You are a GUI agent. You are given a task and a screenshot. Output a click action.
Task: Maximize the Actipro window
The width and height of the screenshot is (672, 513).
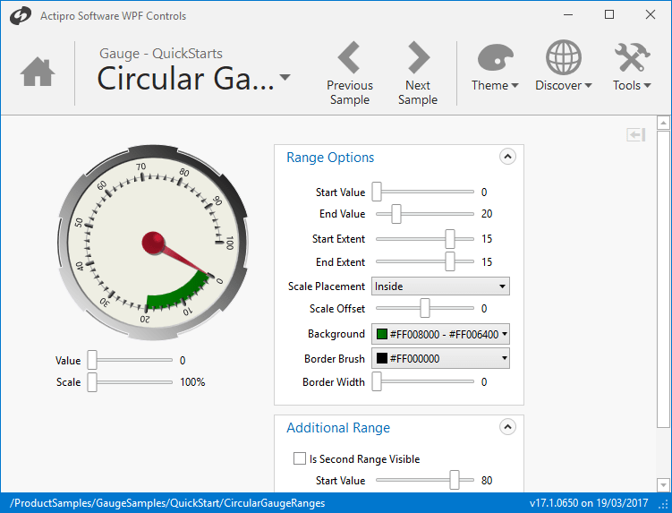click(x=609, y=14)
